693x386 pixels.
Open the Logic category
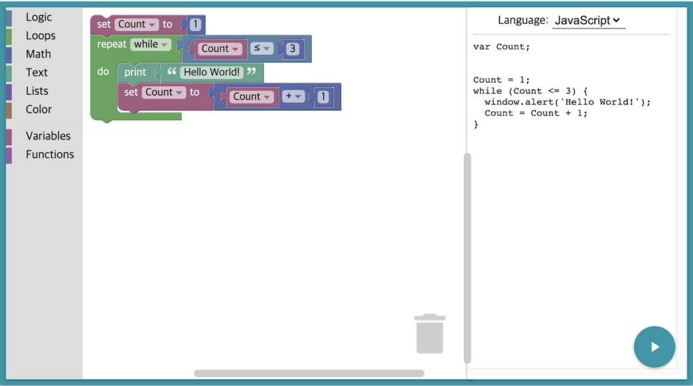click(x=39, y=17)
